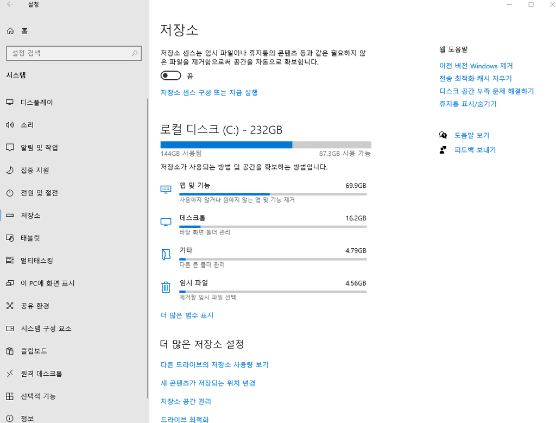The width and height of the screenshot is (556, 423).
Task: Click the search magnifier icon
Action: [135, 53]
